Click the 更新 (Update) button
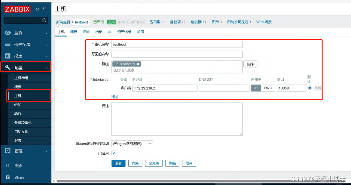This screenshot has height=185, width=351. [x=118, y=163]
